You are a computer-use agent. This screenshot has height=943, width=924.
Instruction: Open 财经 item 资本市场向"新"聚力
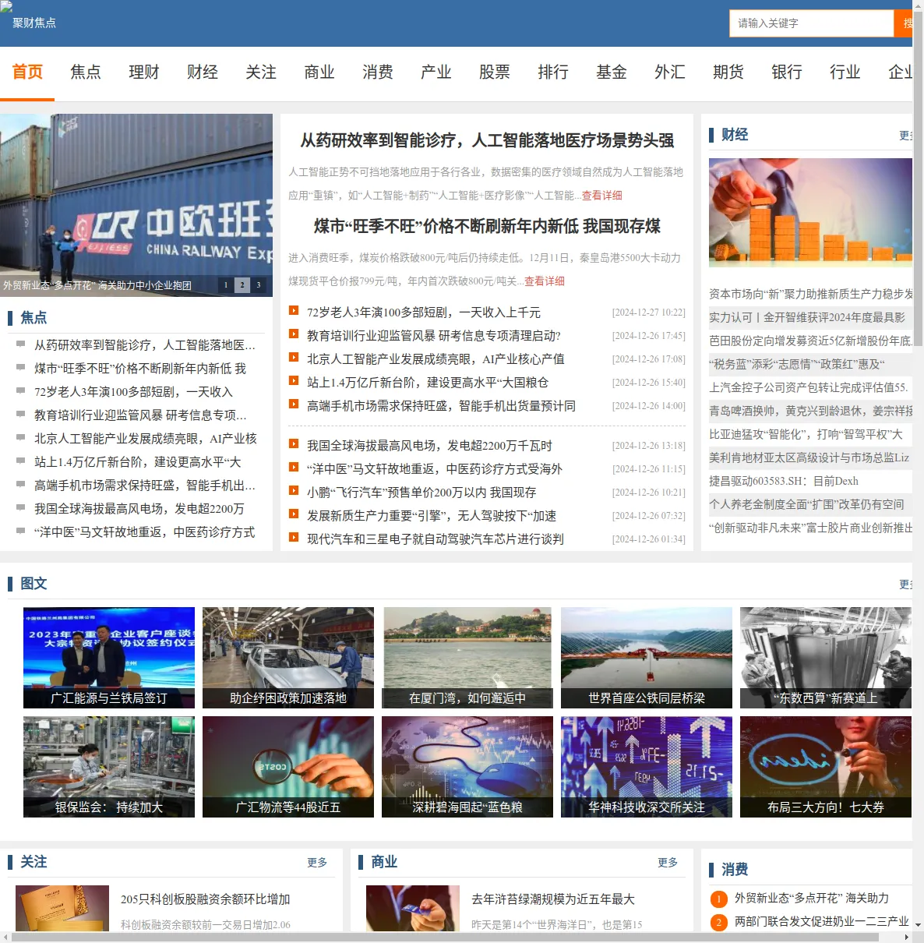(810, 294)
